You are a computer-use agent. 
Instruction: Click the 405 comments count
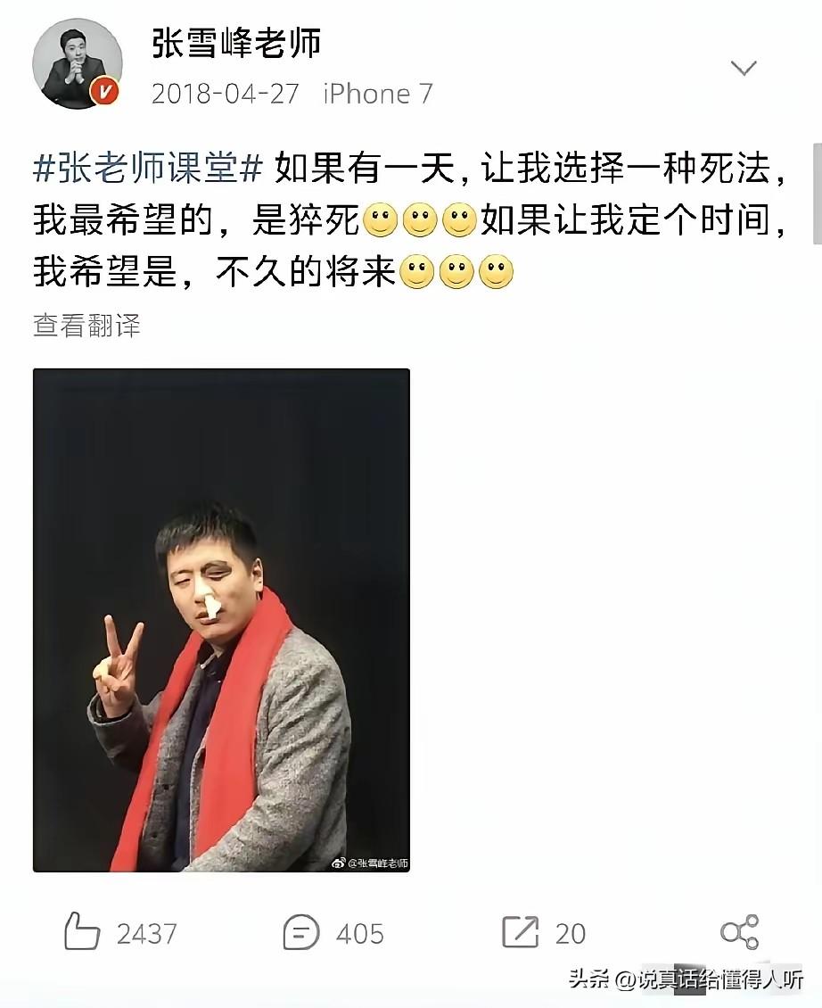pos(360,933)
